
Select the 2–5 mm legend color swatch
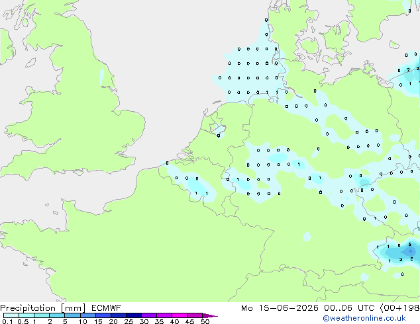pos(57,315)
